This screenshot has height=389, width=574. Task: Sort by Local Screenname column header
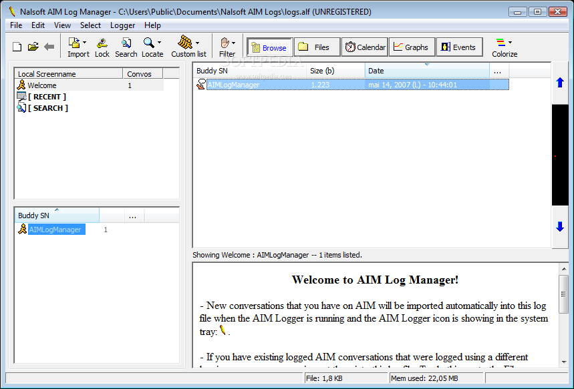68,74
